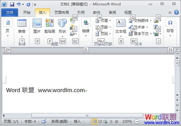The width and height of the screenshot is (181, 126).
Task: Go to previous page double-arrow button
Action: (x=177, y=100)
